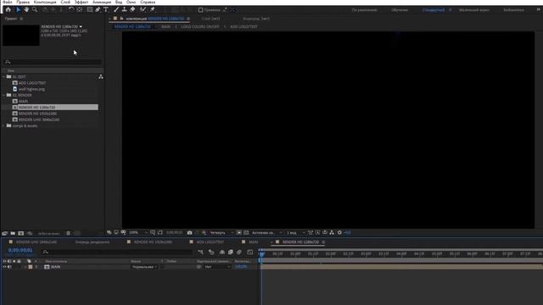
Task: Switch to the ADD LOGO/TEXT timeline tab
Action: tap(210, 242)
